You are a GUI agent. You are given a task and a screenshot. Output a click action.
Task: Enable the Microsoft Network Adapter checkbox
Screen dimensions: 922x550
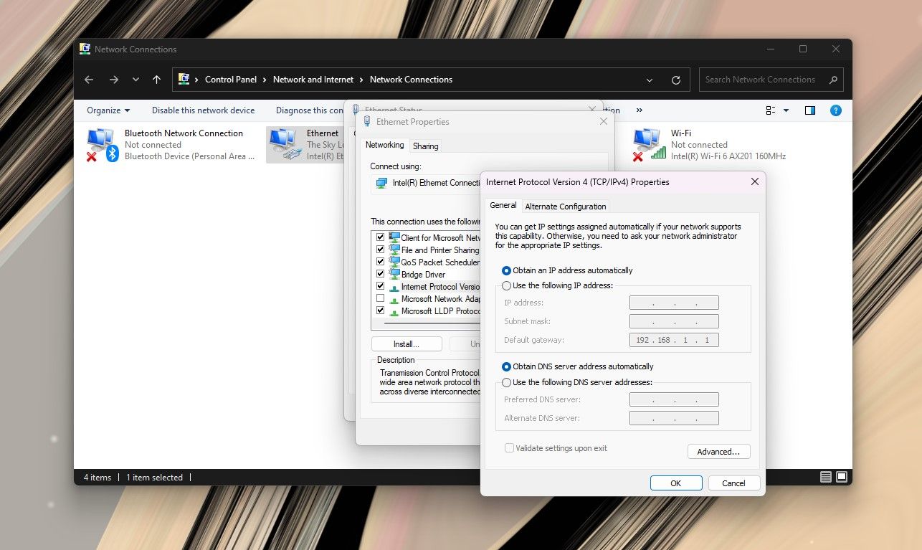pyautogui.click(x=380, y=298)
